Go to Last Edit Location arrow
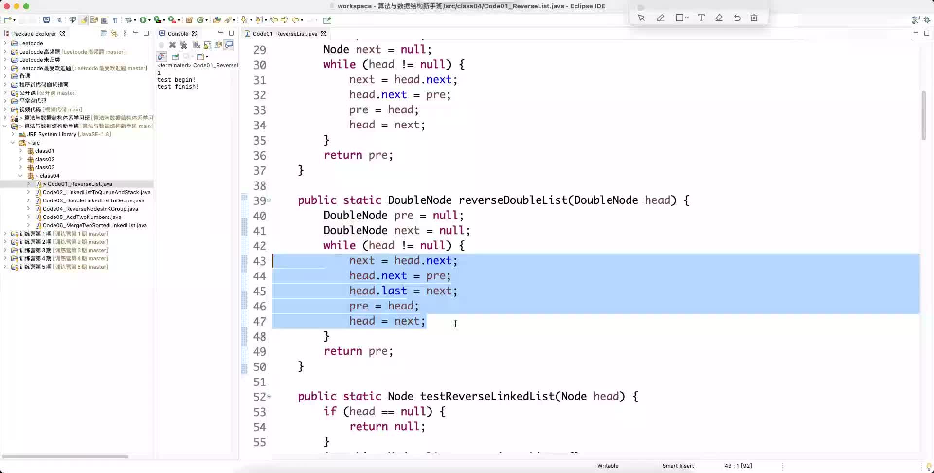This screenshot has width=934, height=473. pyautogui.click(x=273, y=20)
